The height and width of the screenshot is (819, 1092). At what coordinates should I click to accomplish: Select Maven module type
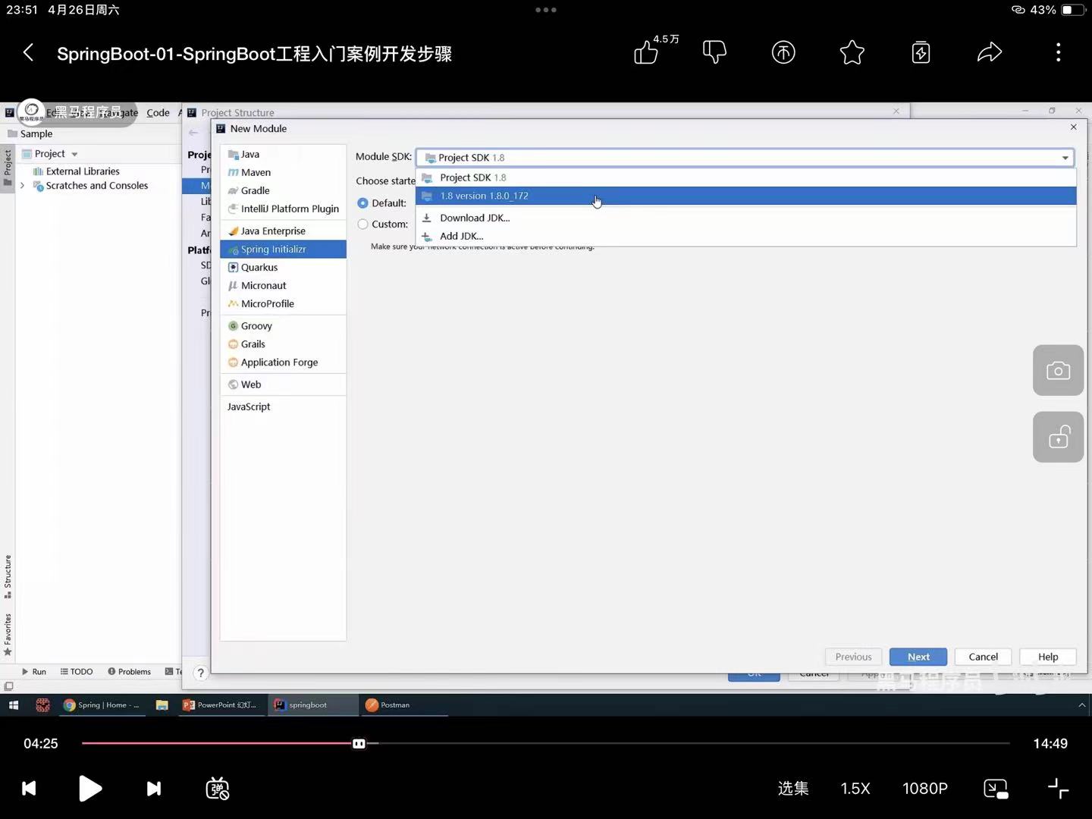click(x=283, y=172)
